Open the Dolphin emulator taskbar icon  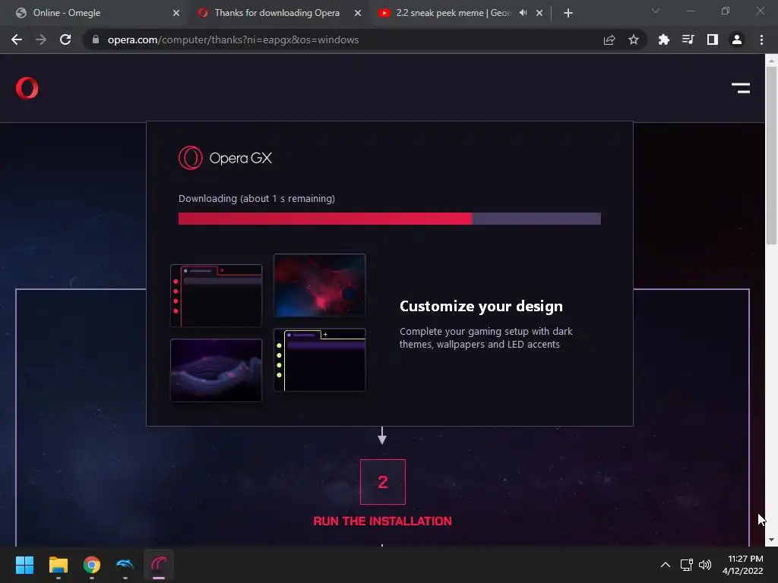pyautogui.click(x=125, y=565)
